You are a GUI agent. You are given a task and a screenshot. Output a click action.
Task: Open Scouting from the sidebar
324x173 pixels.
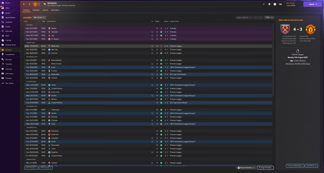click(9, 59)
